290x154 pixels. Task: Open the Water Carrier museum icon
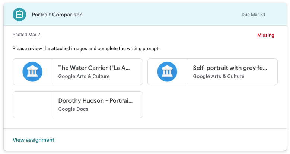tap(32, 72)
